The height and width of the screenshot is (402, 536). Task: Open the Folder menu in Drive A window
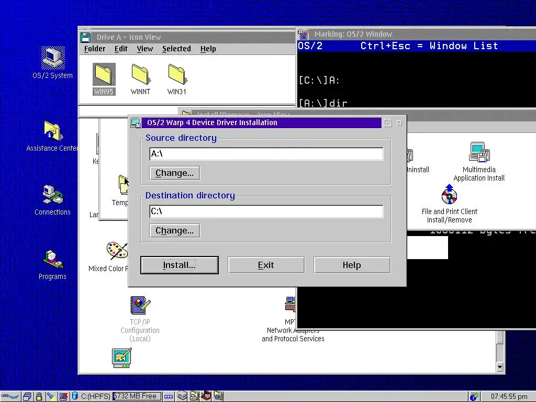pos(95,49)
